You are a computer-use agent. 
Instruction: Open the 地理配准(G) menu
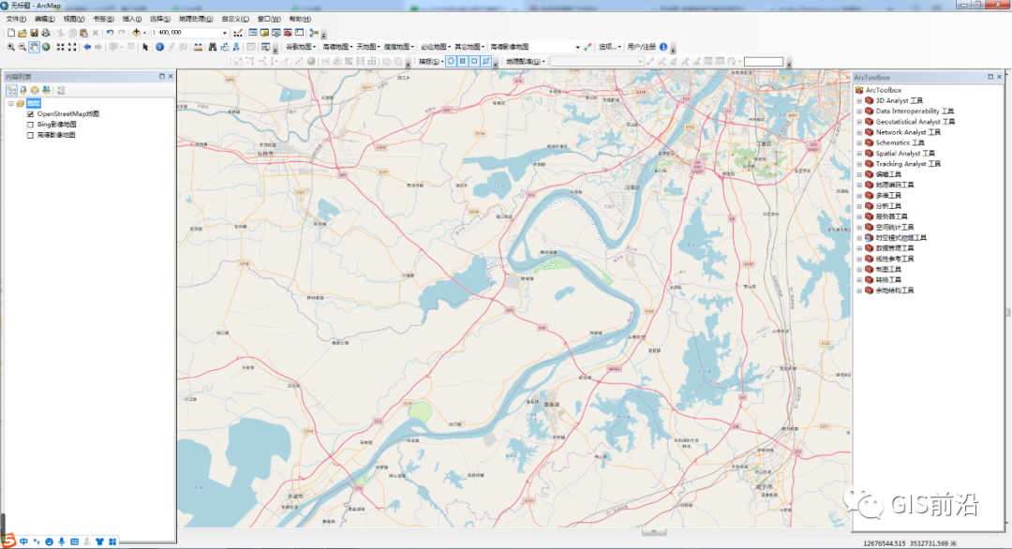click(x=526, y=61)
